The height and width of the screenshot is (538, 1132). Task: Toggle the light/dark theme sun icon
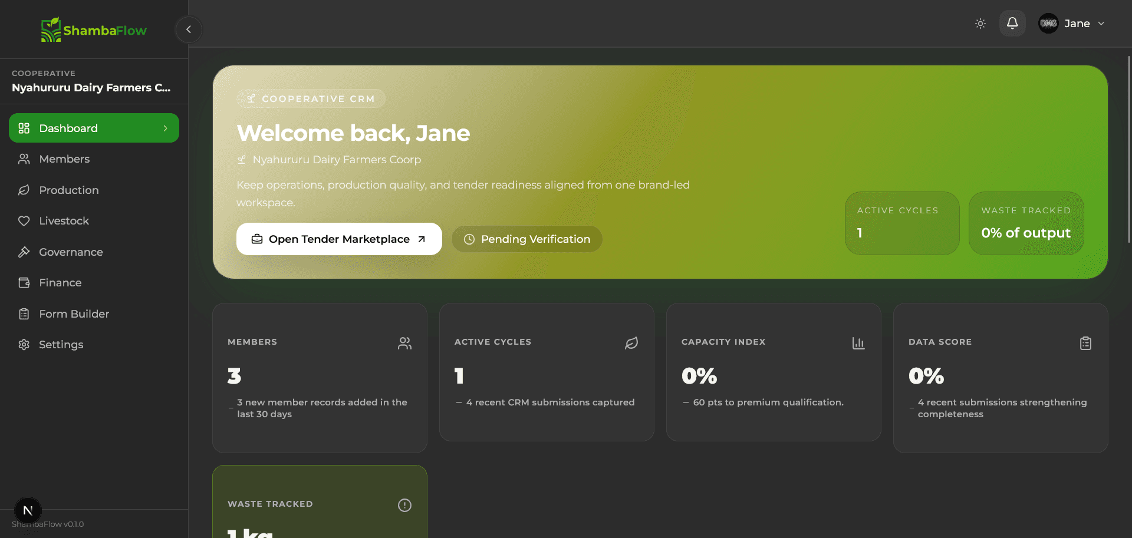point(980,24)
